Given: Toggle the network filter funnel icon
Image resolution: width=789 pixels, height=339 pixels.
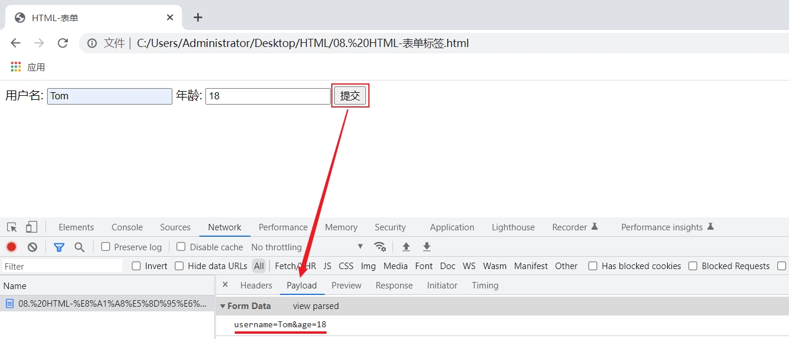Looking at the screenshot, I should click(x=59, y=247).
